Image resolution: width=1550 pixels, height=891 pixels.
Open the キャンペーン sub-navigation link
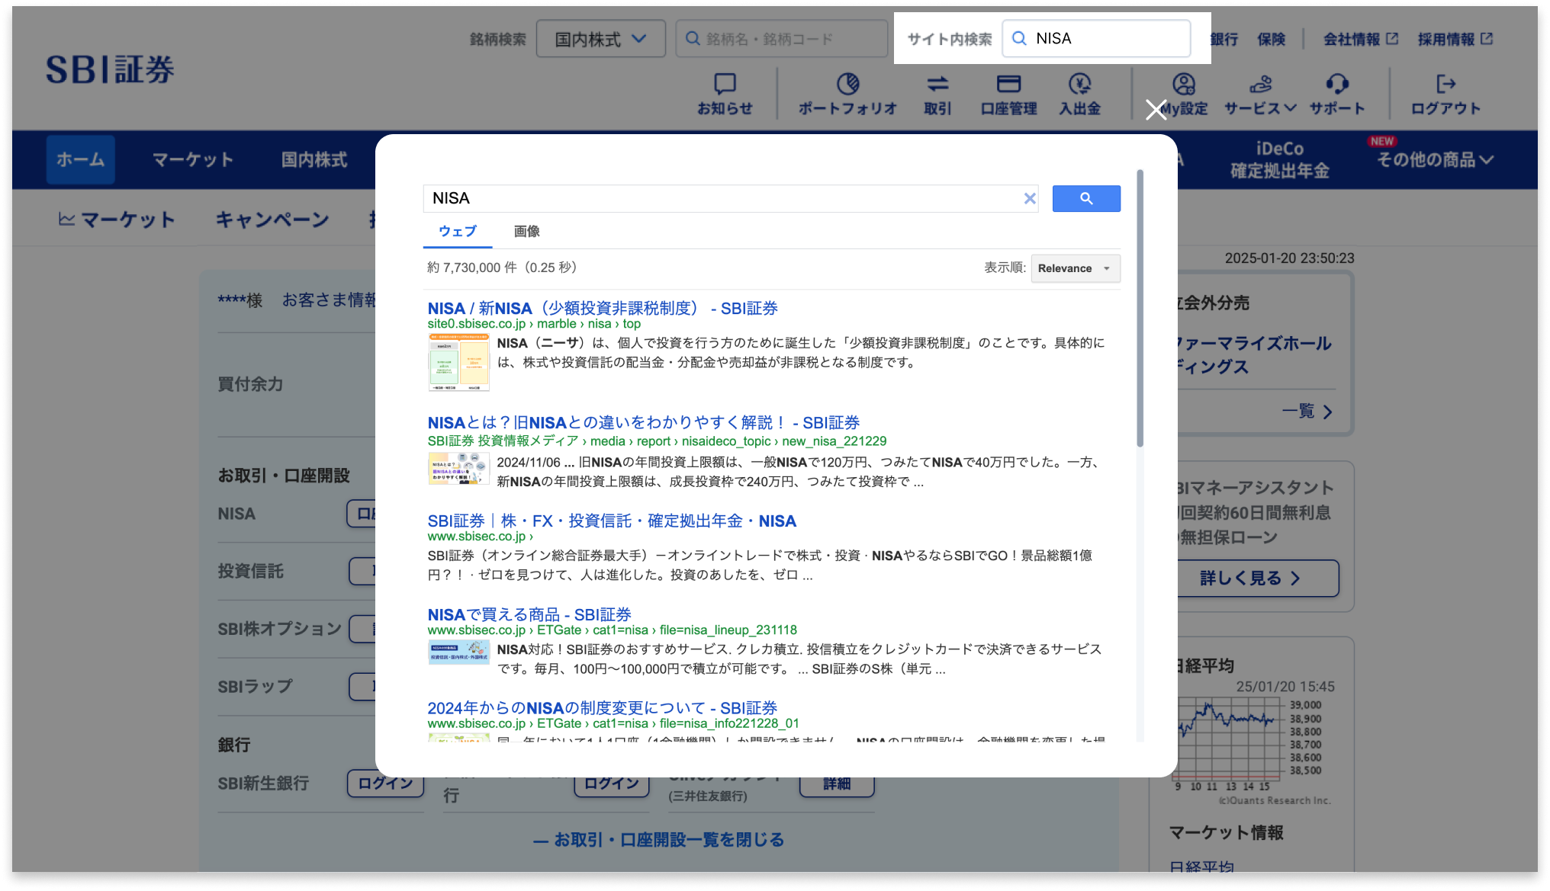[272, 220]
